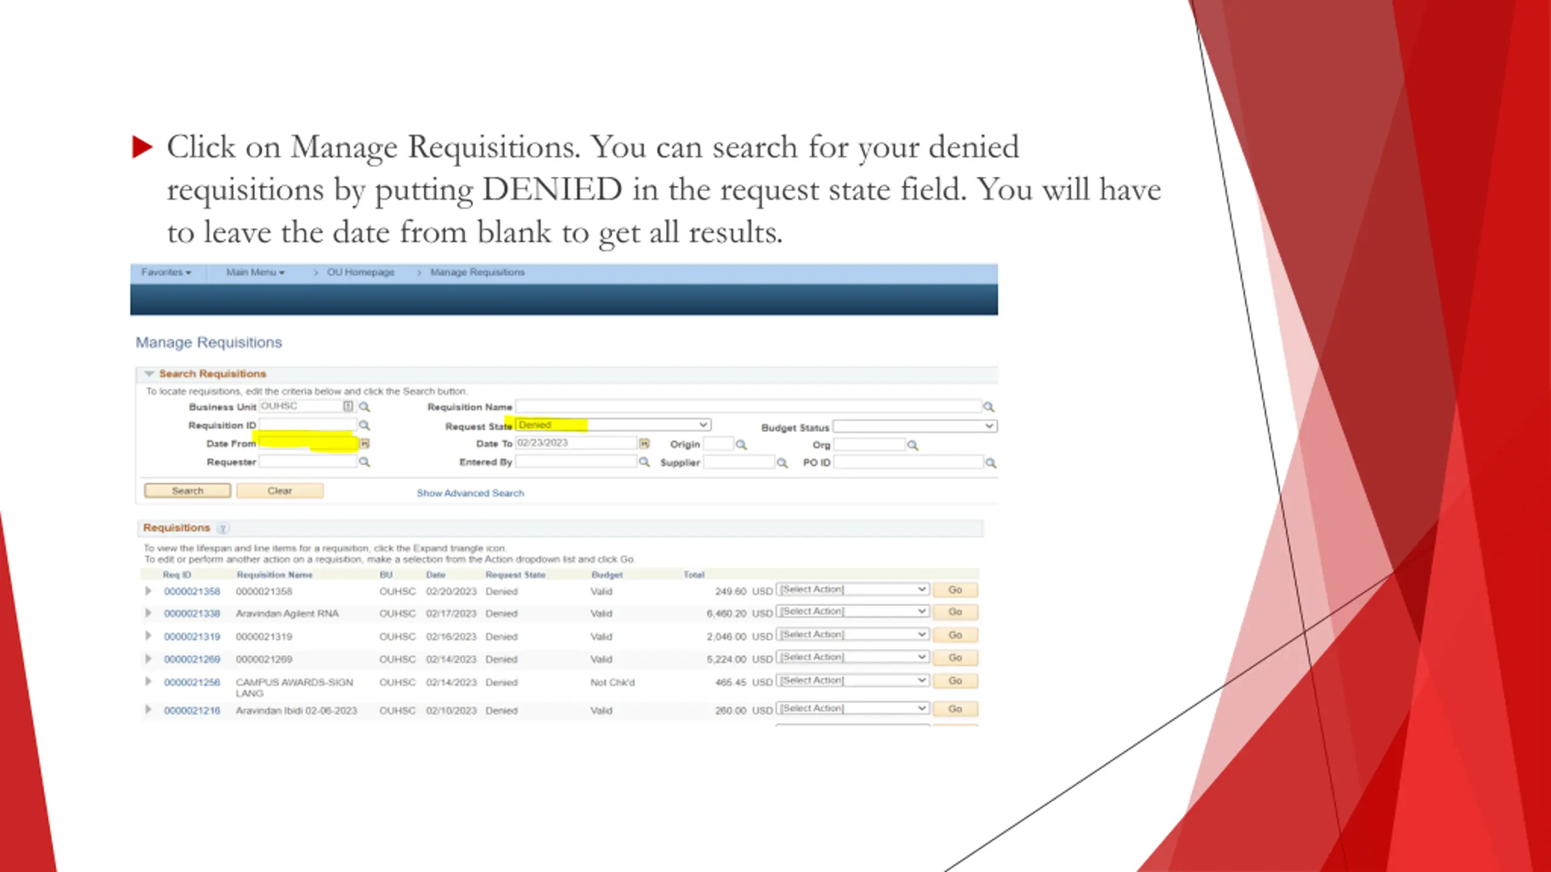Image resolution: width=1551 pixels, height=872 pixels.
Task: Expand requisition row 0000021338
Action: [148, 613]
